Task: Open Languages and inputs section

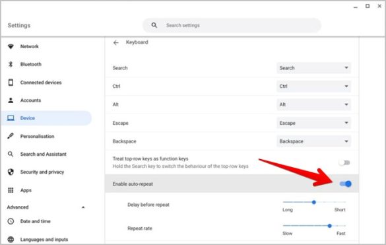Action: tap(44, 239)
